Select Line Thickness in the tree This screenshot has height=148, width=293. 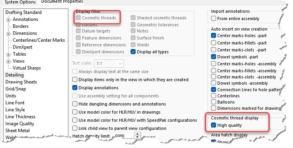tap(20, 117)
